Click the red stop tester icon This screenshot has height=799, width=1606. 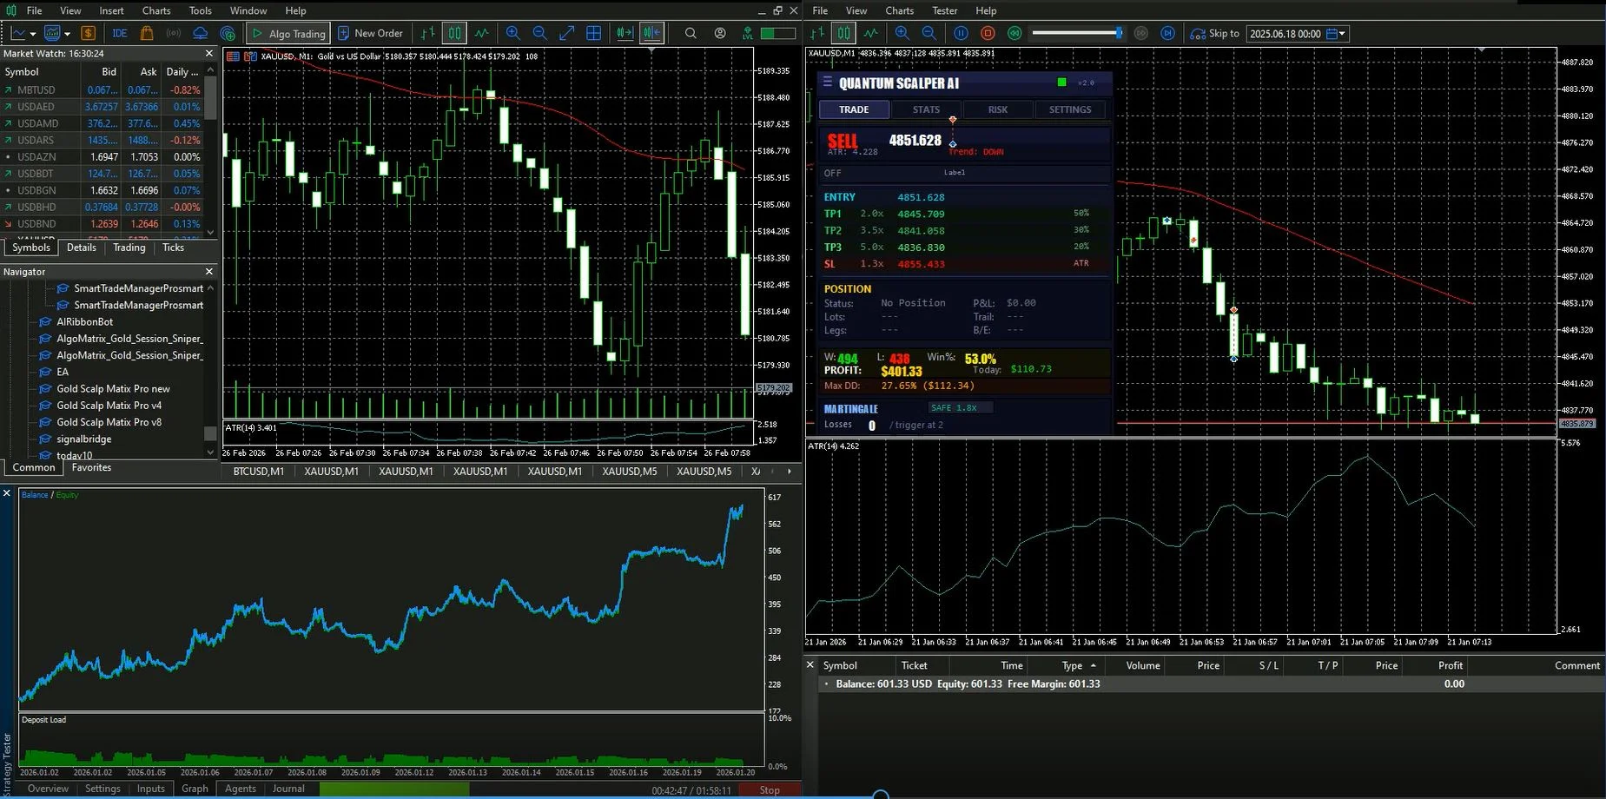point(989,33)
